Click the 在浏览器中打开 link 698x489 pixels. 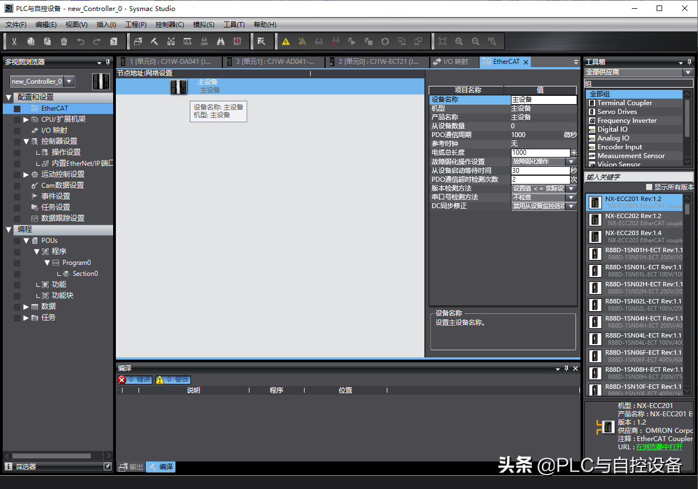(x=659, y=447)
